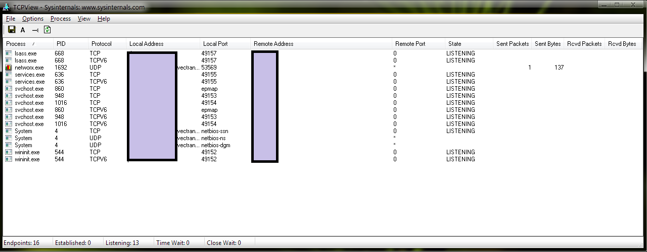Click the green Refresh toolbar icon
Viewport: 647px width, 252px height.
click(x=47, y=30)
